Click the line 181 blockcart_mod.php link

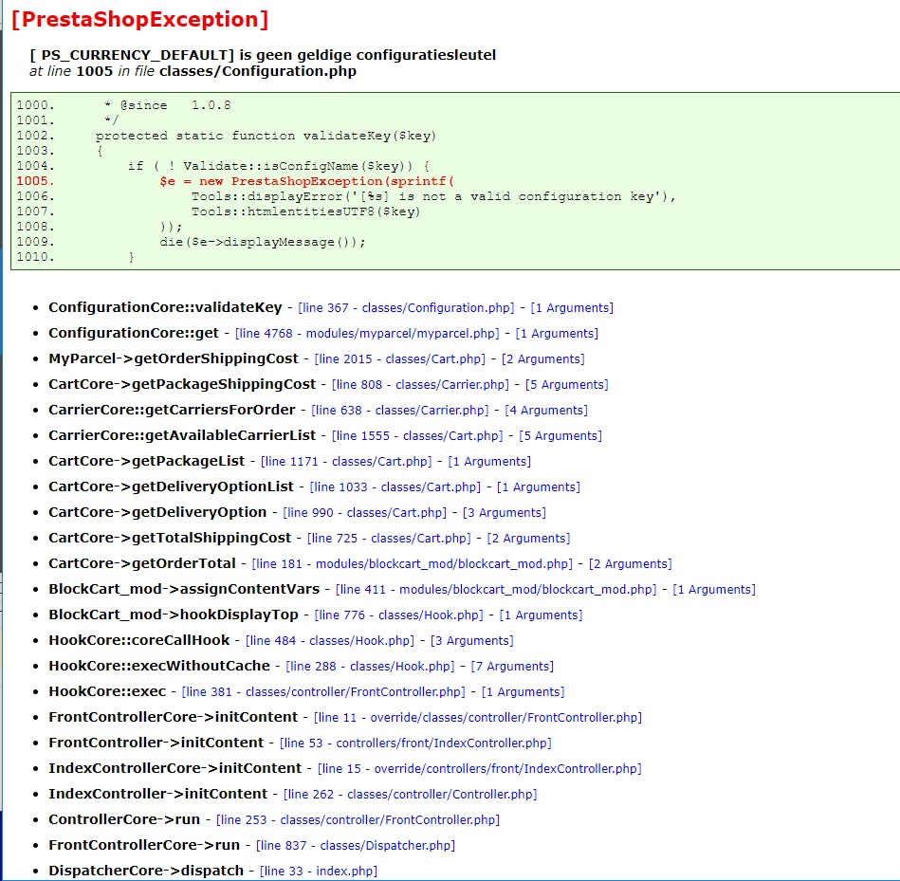pos(413,564)
